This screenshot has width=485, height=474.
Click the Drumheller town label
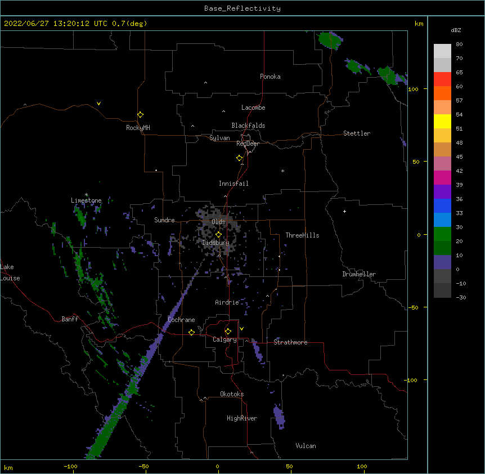tap(359, 274)
